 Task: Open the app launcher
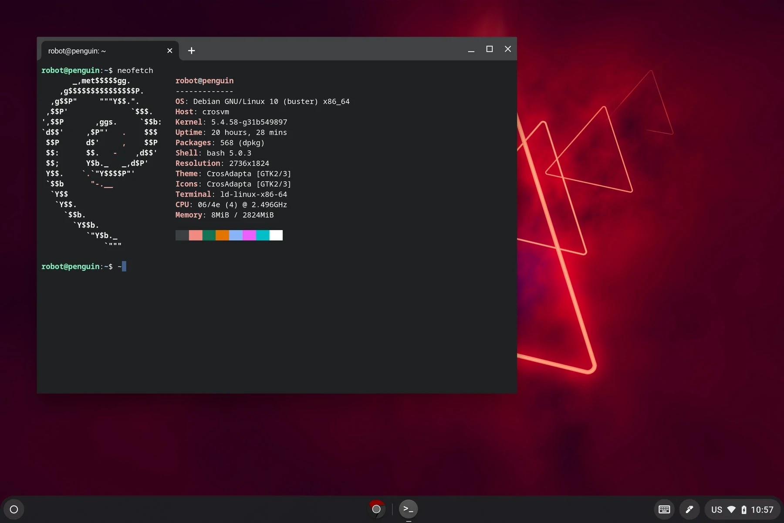click(x=14, y=509)
